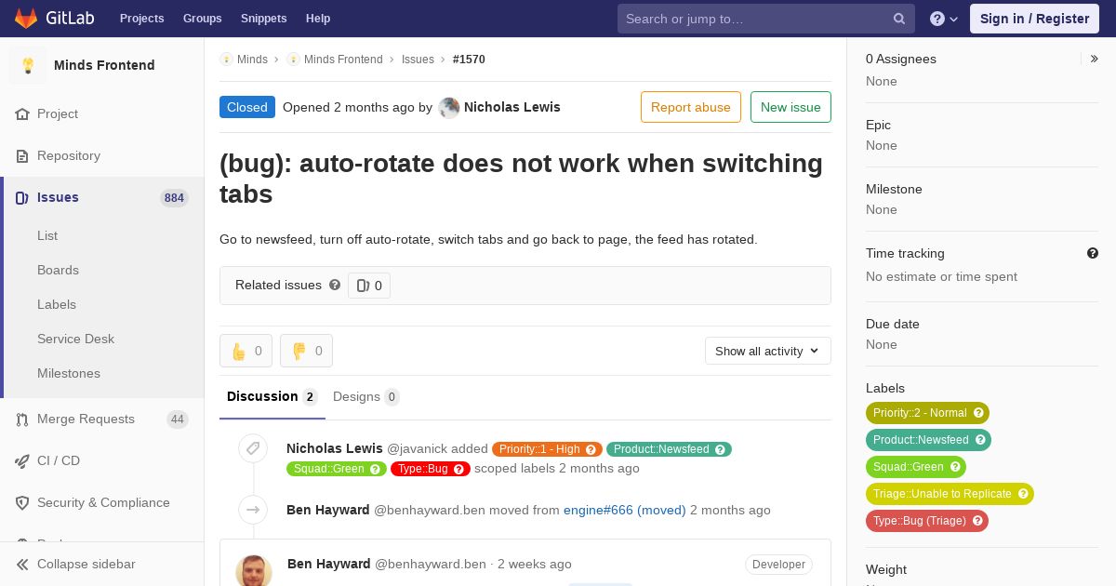1116x586 pixels.
Task: Click the Merge Requests icon in sidebar
Action: pos(22,419)
